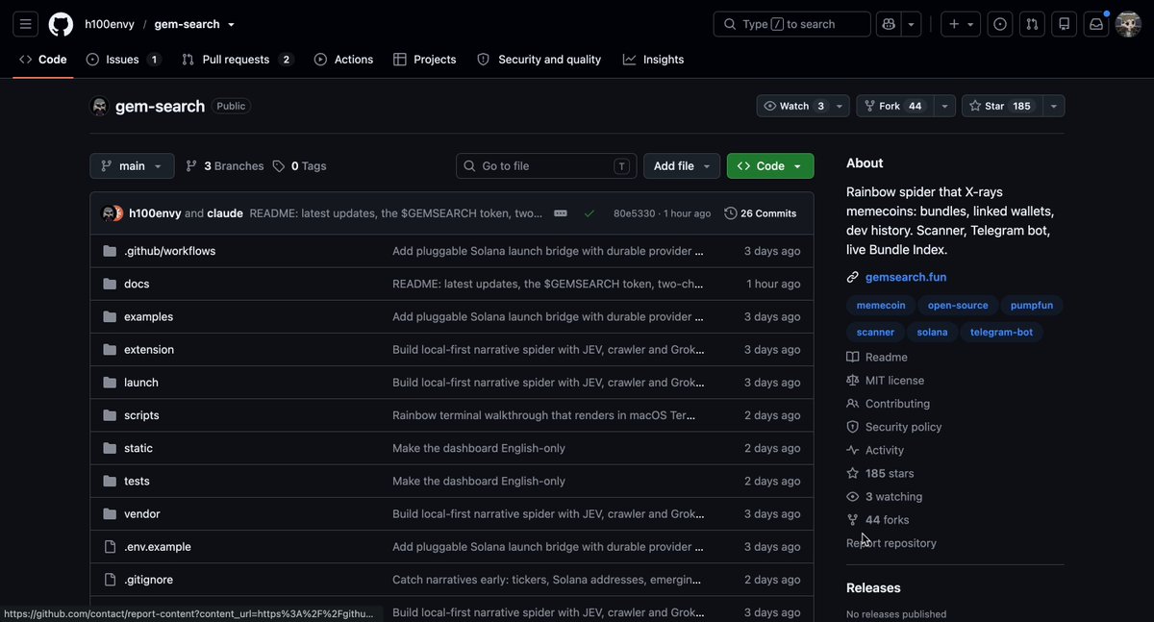The height and width of the screenshot is (622, 1154).
Task: Click the repository owner avatar beside gem-search title
Action: pyautogui.click(x=99, y=106)
